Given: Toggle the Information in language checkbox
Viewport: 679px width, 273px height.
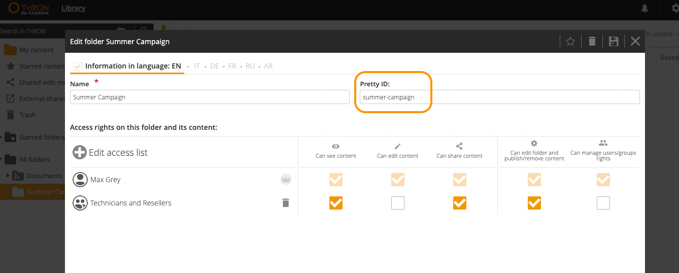Looking at the screenshot, I should click(x=78, y=66).
